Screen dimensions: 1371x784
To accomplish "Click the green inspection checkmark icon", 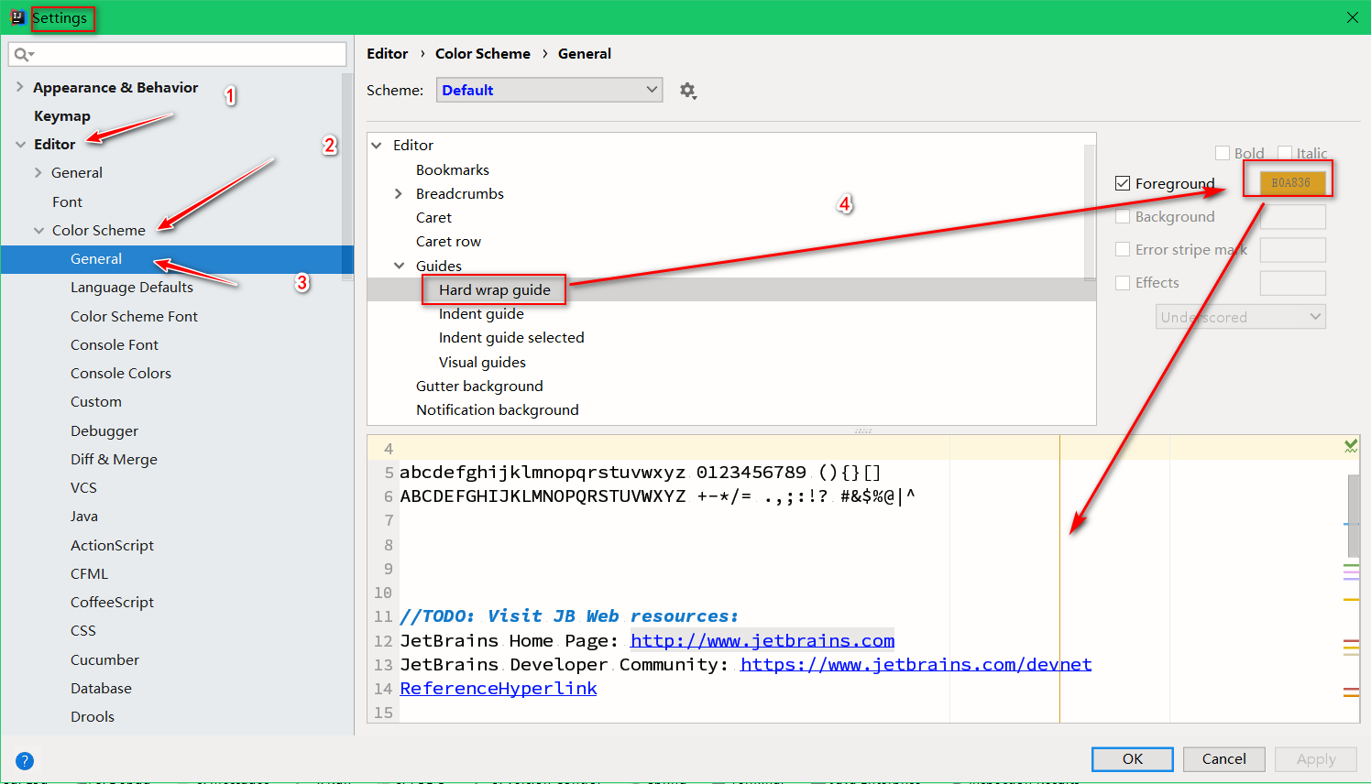I will 1351,446.
